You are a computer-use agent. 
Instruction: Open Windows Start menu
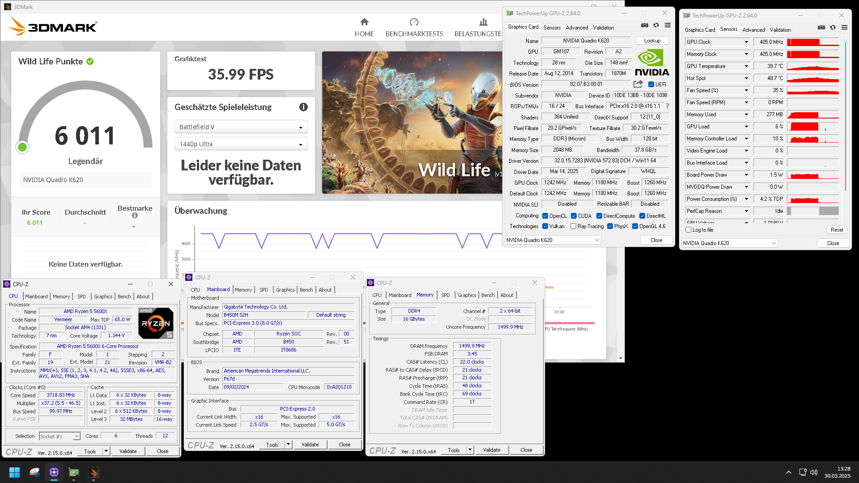point(14,472)
